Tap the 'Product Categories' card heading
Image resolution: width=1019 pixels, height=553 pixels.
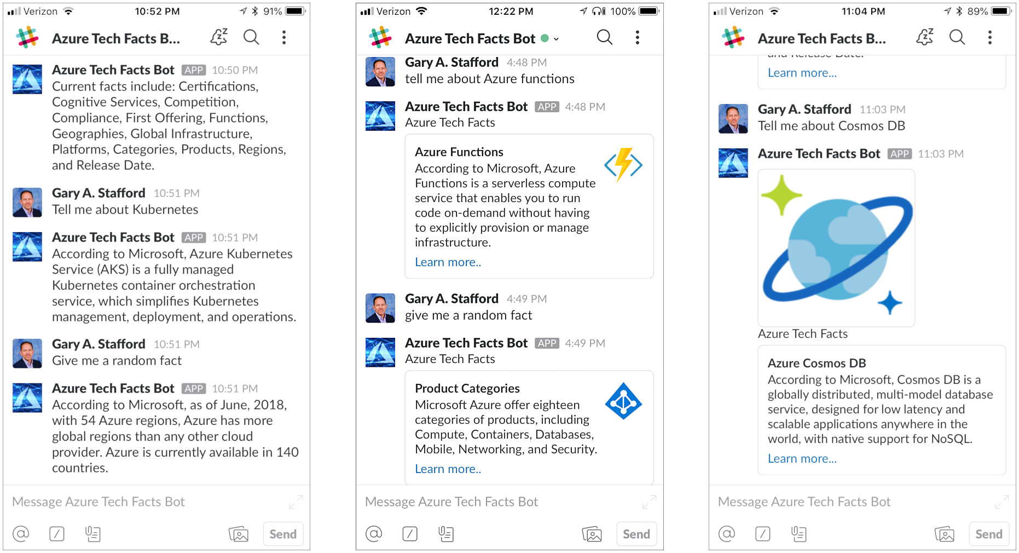point(467,388)
